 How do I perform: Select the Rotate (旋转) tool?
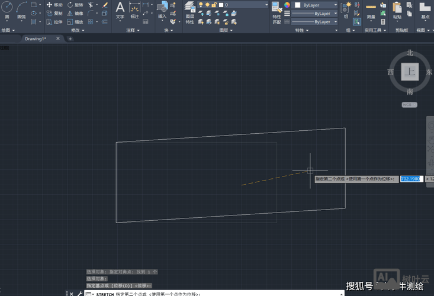point(75,5)
